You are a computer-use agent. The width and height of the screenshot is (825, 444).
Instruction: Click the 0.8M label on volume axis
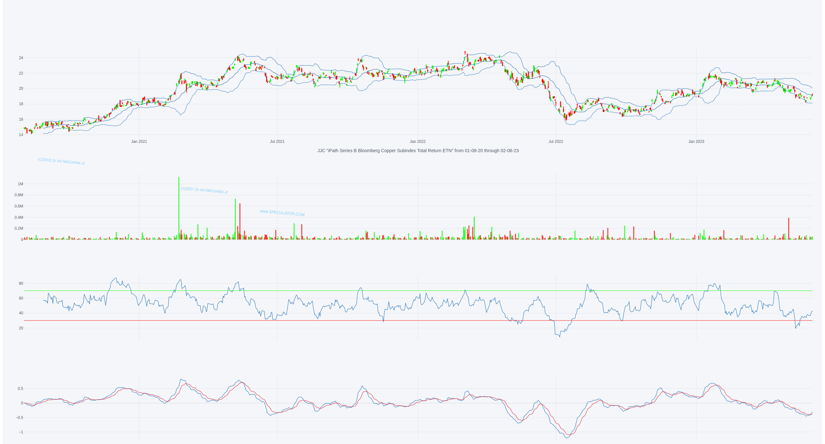pos(19,195)
